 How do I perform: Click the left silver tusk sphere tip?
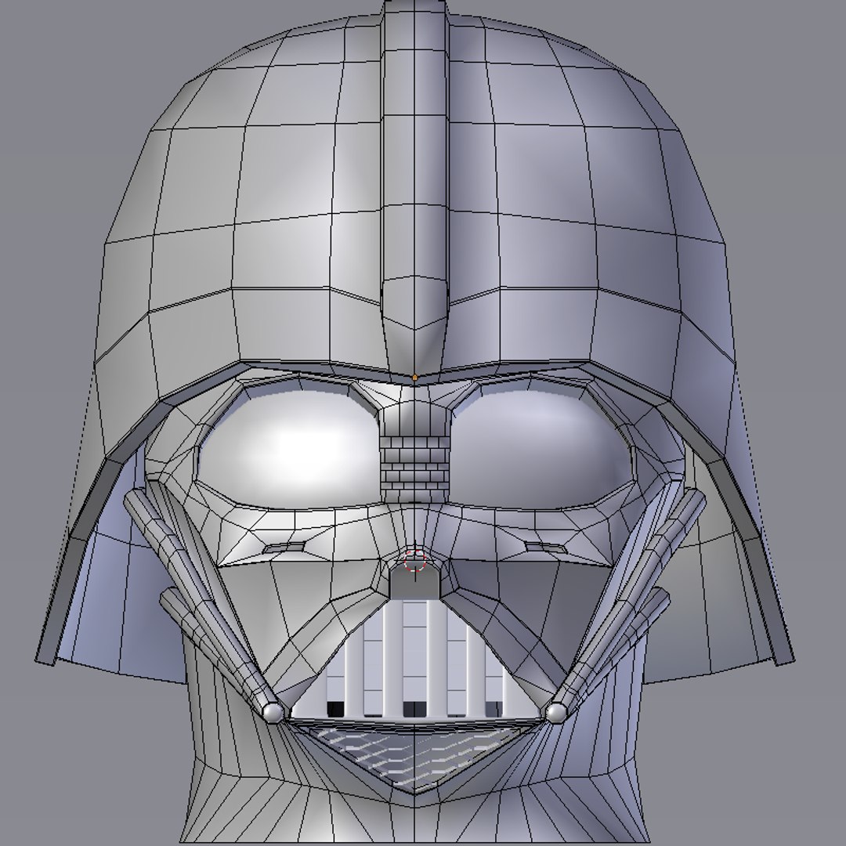(x=273, y=712)
